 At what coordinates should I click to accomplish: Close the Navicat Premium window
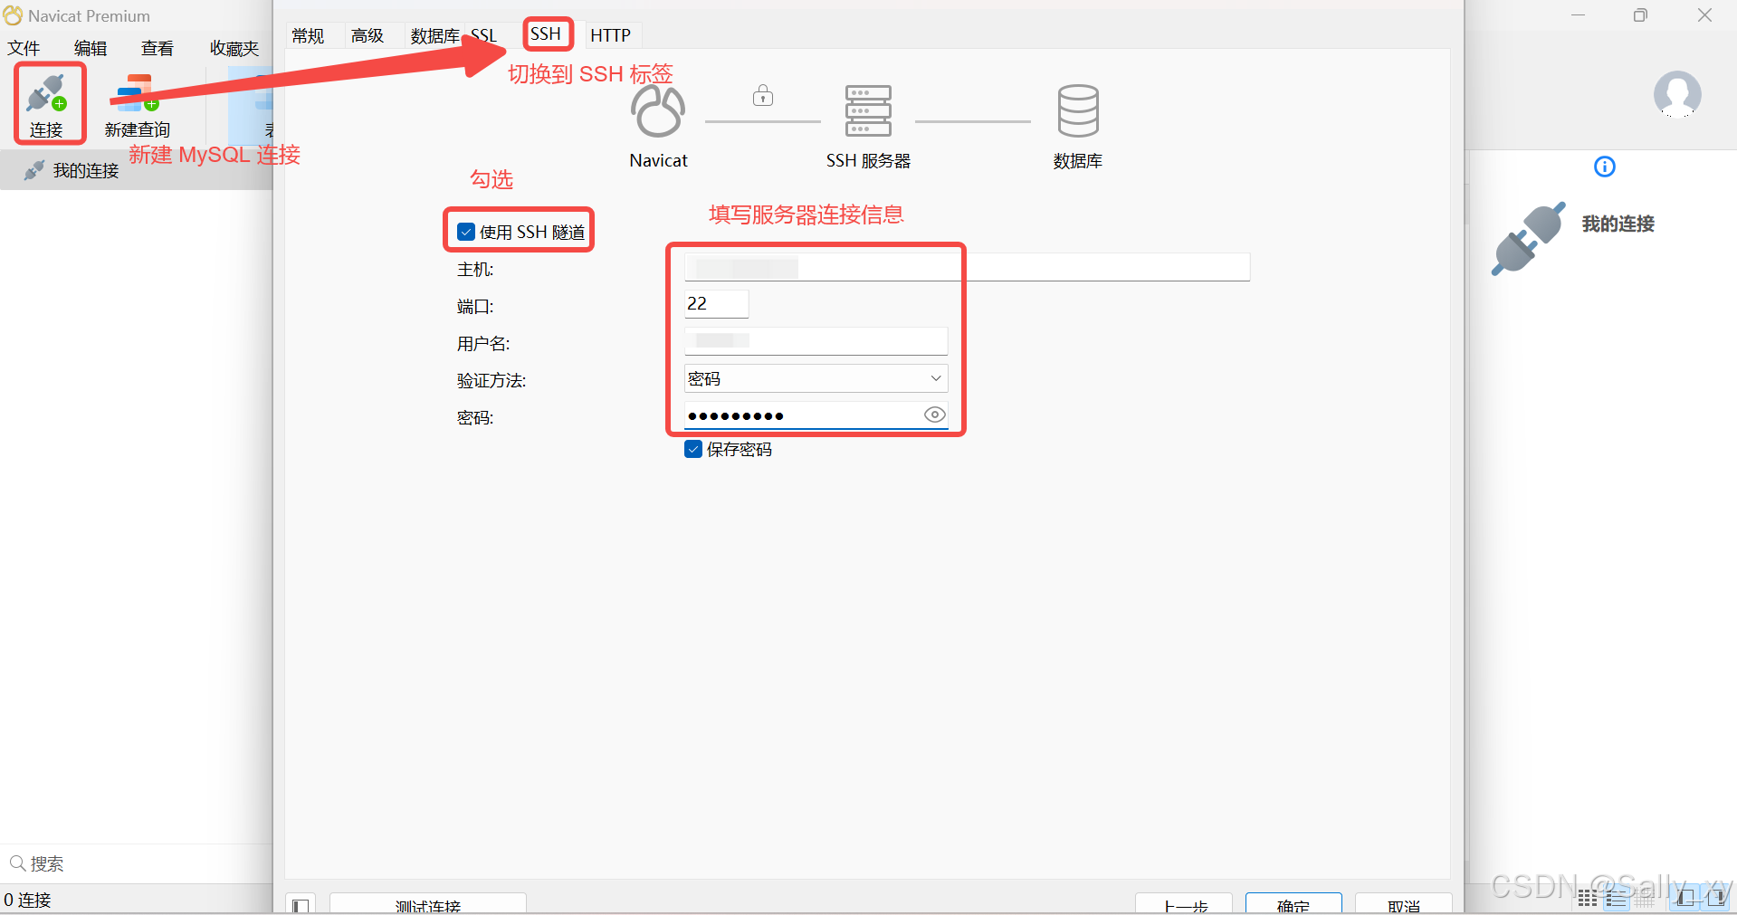[x=1704, y=15]
